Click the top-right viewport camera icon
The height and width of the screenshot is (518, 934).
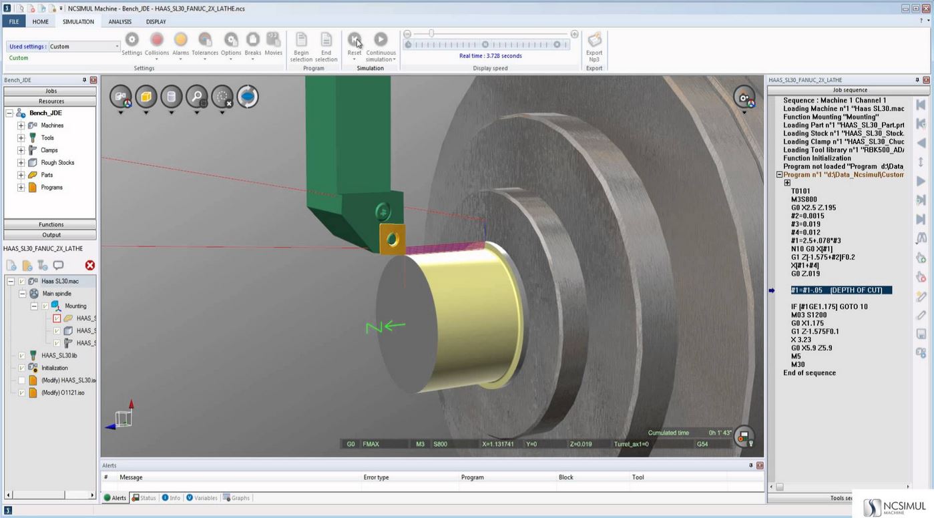click(744, 97)
